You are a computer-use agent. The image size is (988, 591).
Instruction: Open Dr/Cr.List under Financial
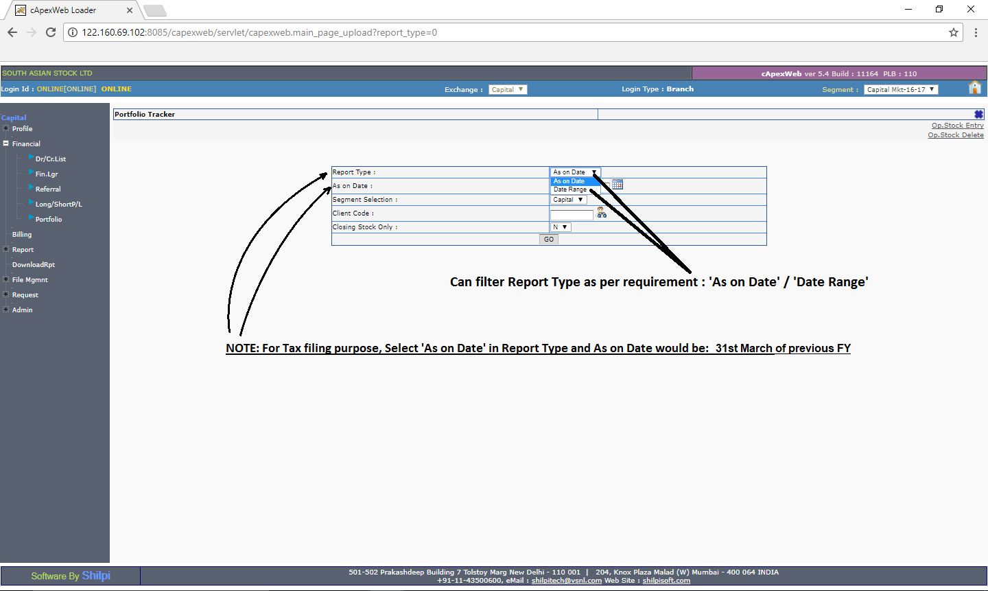51,159
